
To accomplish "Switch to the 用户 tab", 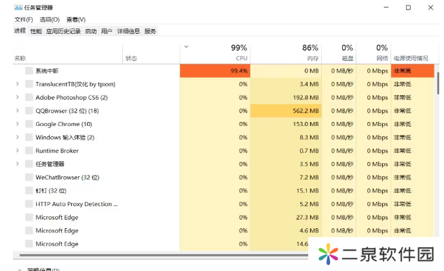I will coord(107,31).
